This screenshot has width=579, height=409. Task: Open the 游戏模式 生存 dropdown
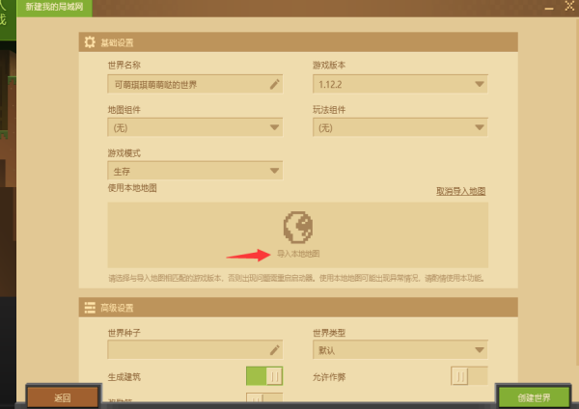pos(195,171)
